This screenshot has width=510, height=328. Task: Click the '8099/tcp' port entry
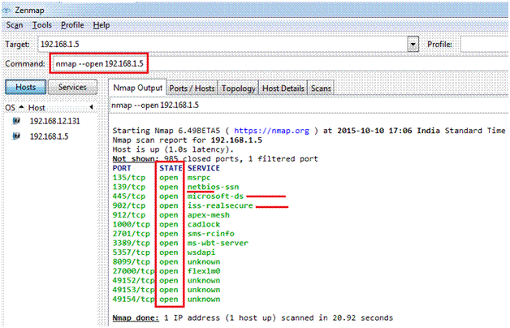[x=131, y=262]
